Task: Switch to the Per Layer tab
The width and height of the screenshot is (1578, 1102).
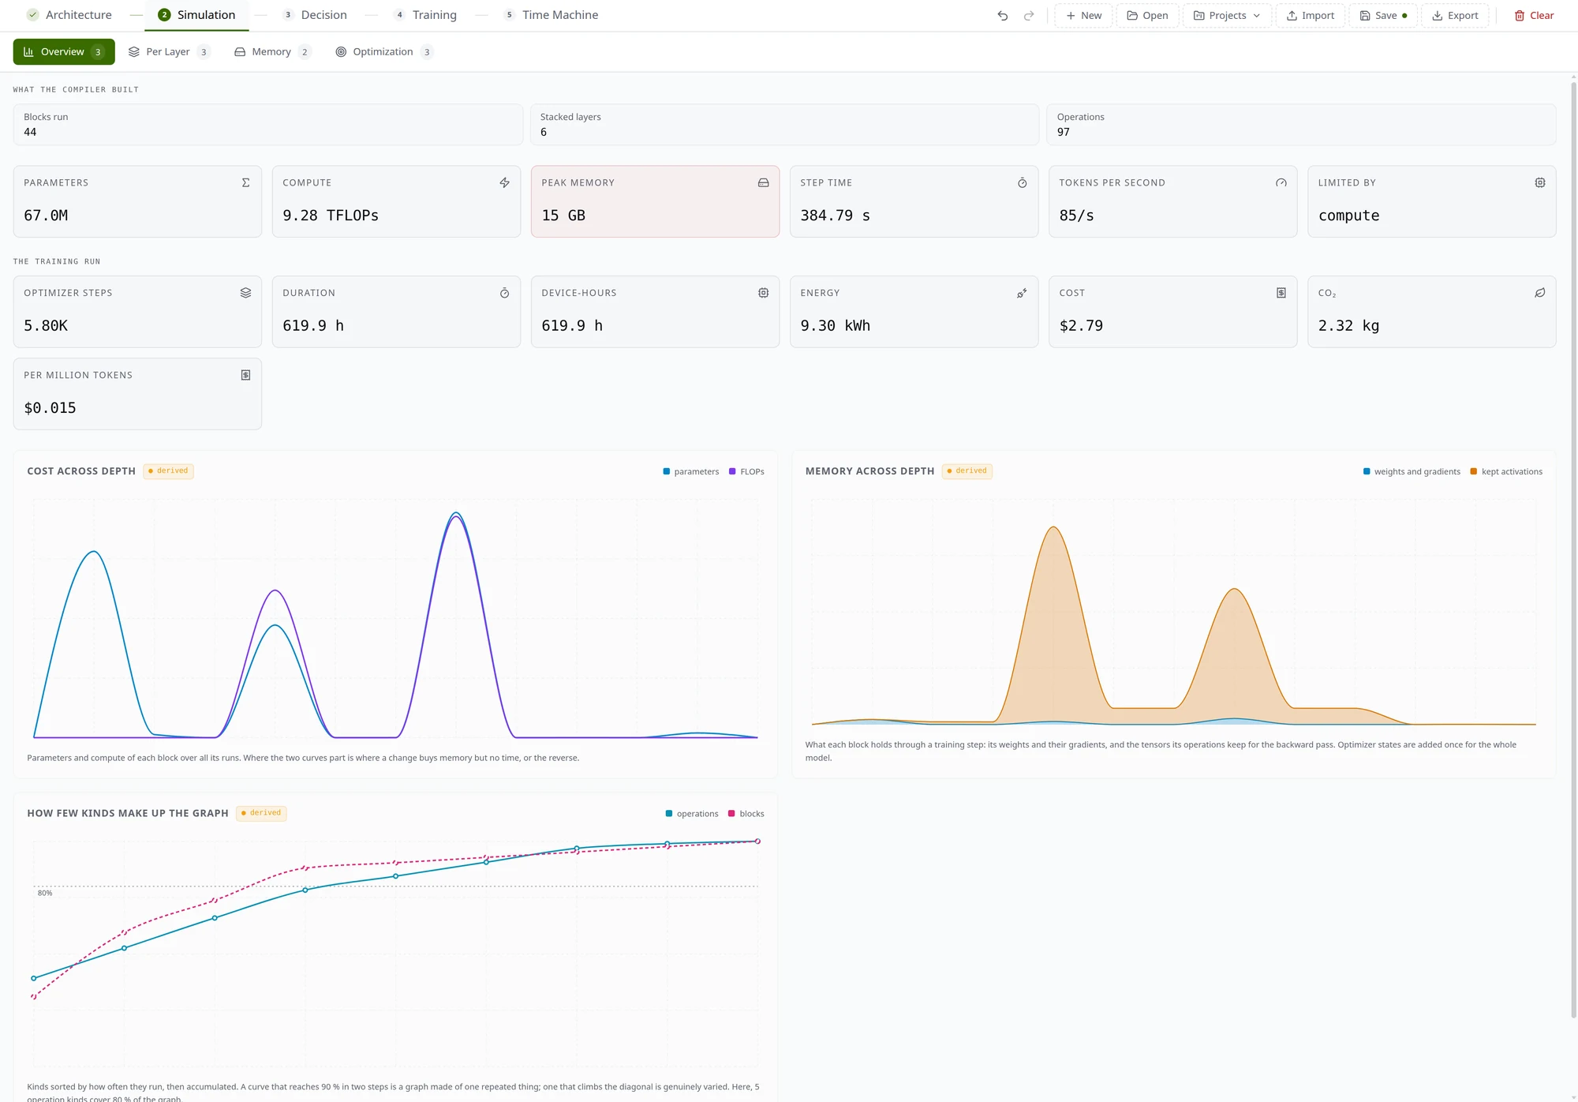Action: click(x=169, y=52)
